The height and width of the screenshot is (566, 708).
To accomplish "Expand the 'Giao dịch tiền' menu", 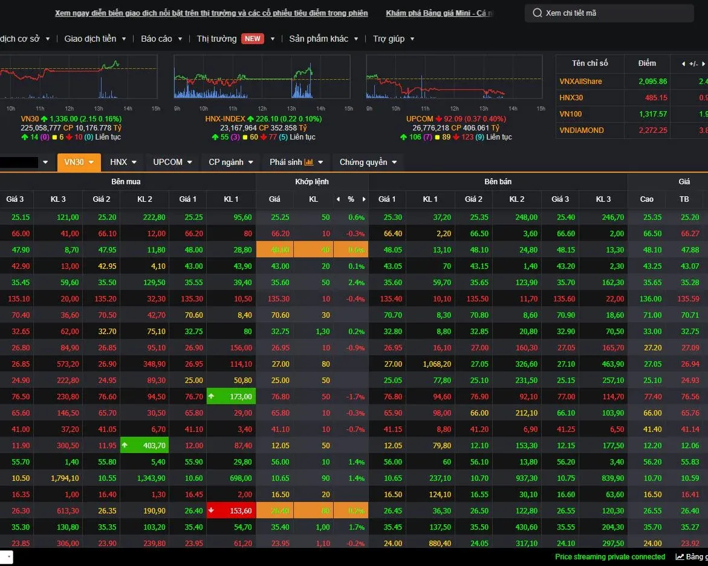I will point(95,39).
